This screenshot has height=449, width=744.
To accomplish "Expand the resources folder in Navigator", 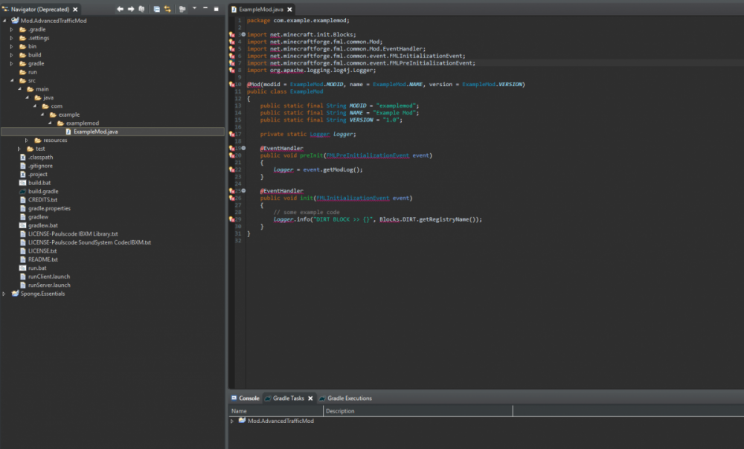I will pyautogui.click(x=28, y=140).
